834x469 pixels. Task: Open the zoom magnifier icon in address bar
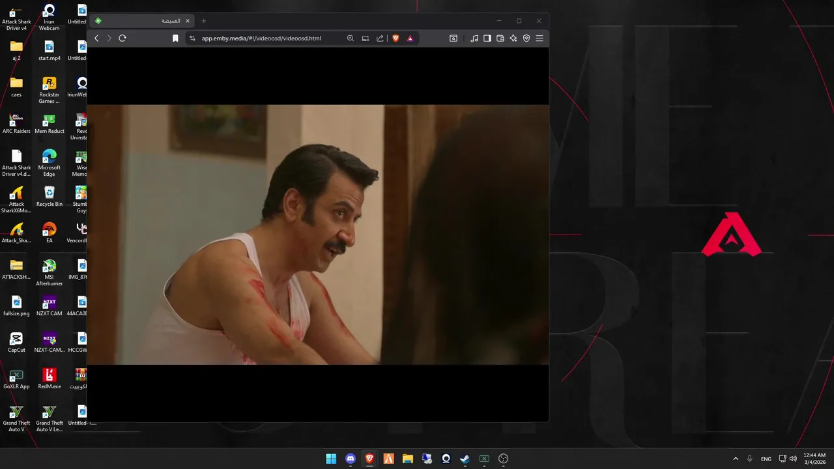point(351,38)
